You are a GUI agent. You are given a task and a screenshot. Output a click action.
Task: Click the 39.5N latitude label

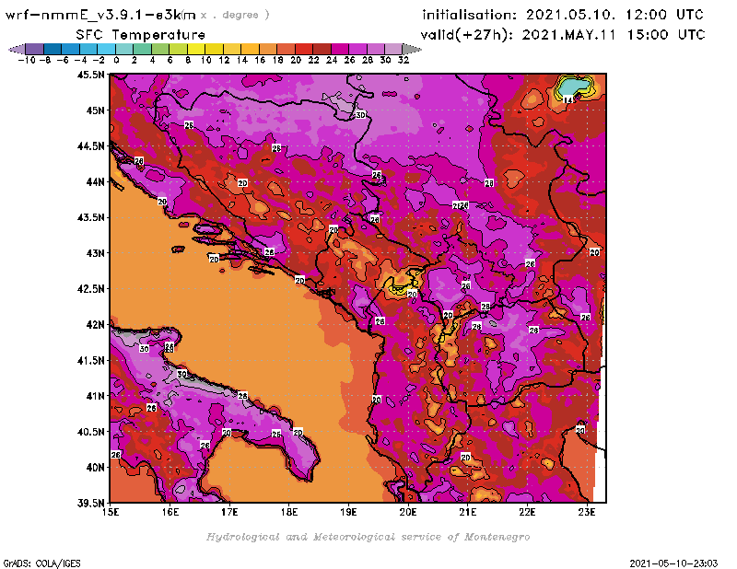click(91, 504)
